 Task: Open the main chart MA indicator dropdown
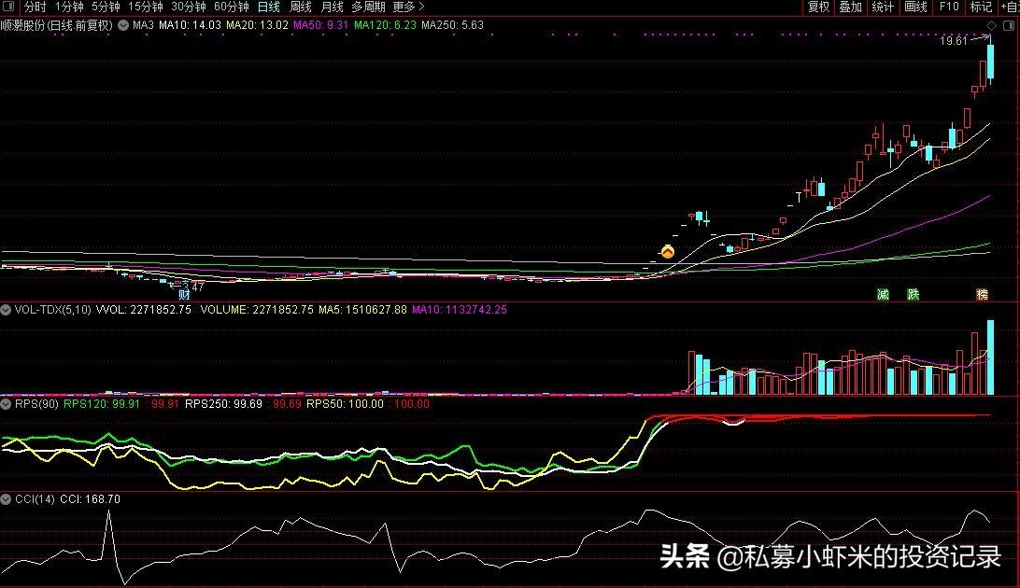123,25
